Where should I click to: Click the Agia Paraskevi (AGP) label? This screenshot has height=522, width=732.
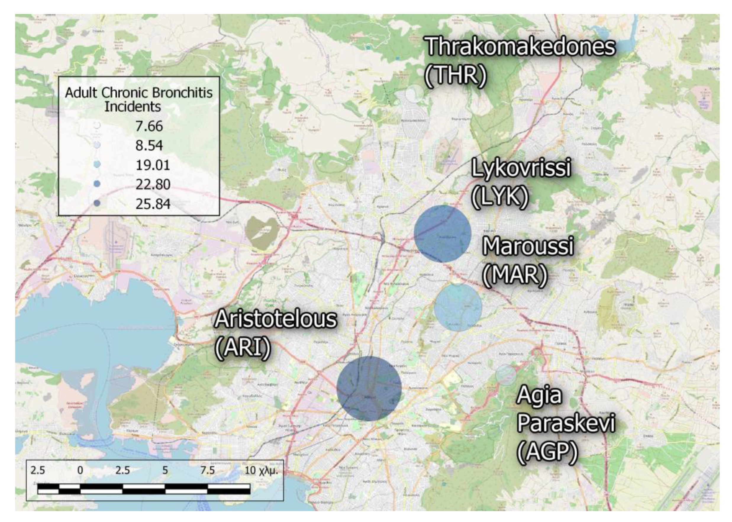point(565,423)
